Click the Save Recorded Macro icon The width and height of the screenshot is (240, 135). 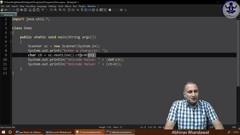pos(125,10)
